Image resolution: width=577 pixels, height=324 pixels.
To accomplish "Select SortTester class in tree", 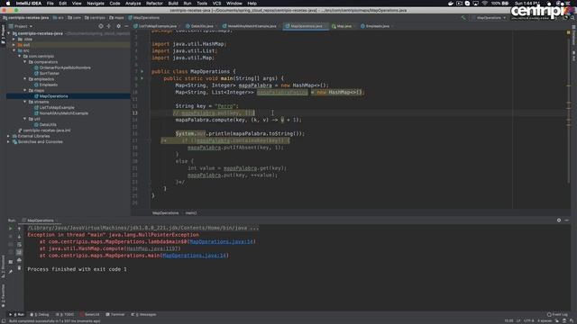I will point(49,73).
